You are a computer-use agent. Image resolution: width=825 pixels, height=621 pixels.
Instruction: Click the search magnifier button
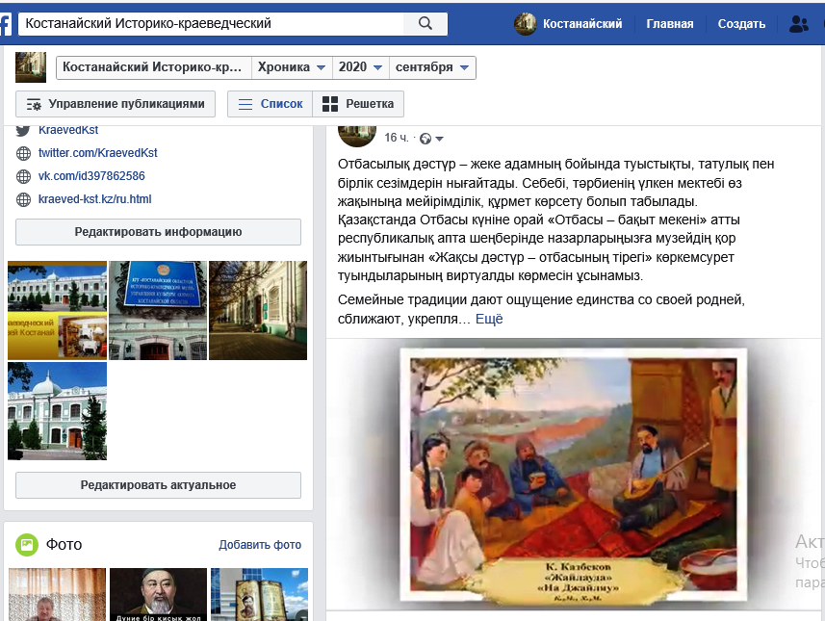[425, 24]
